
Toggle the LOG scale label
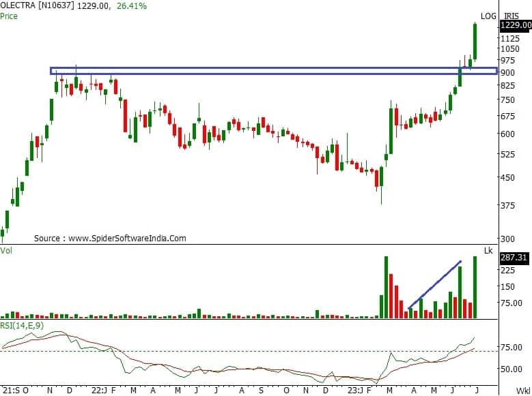tap(488, 16)
